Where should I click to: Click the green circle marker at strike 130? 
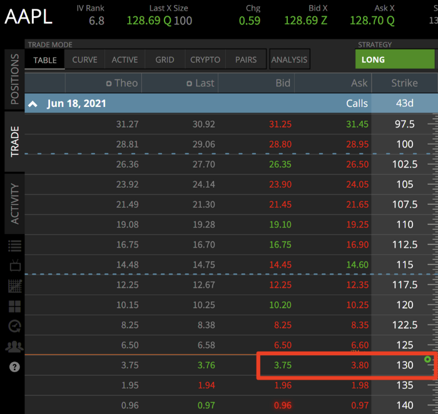coord(427,360)
